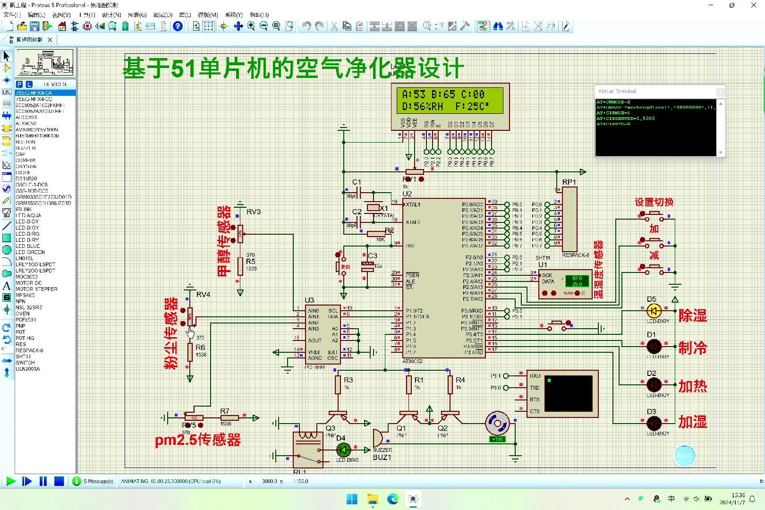Select AT89C52 in device list
765x510 pixels.
pos(45,124)
